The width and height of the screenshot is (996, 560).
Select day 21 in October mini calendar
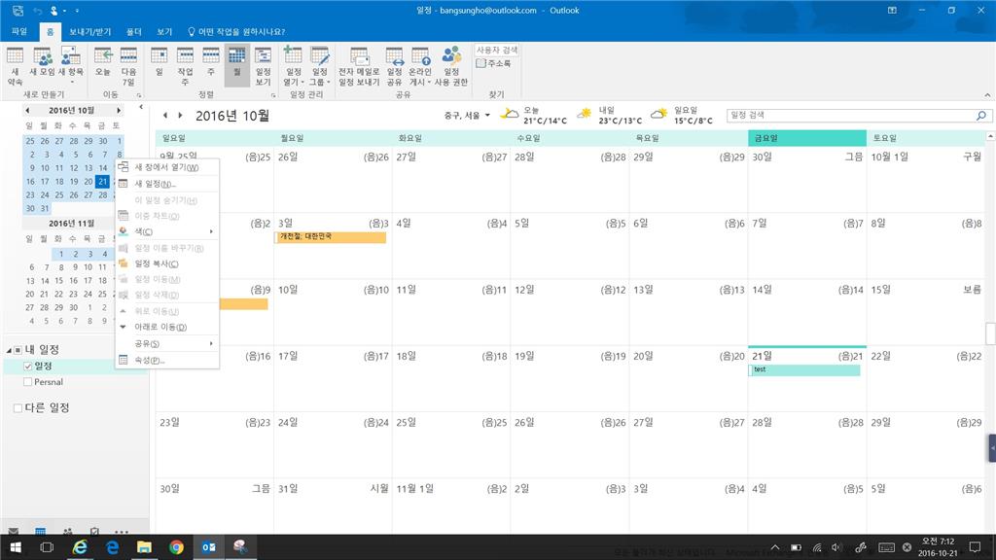pyautogui.click(x=102, y=182)
